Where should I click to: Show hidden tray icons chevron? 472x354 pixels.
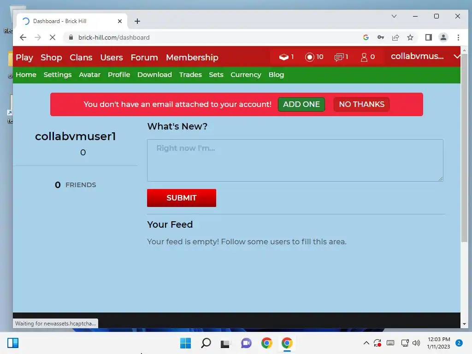coord(366,343)
